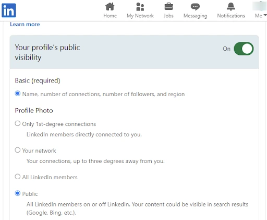Click 'Your connections, up to three degrees' description
The width and height of the screenshot is (267, 220).
[x=95, y=161]
